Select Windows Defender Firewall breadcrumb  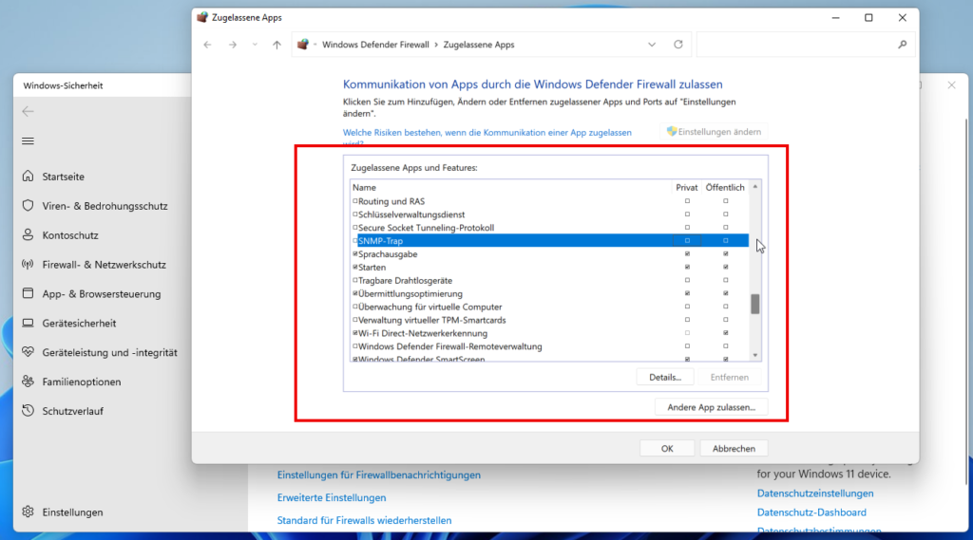[x=375, y=45]
